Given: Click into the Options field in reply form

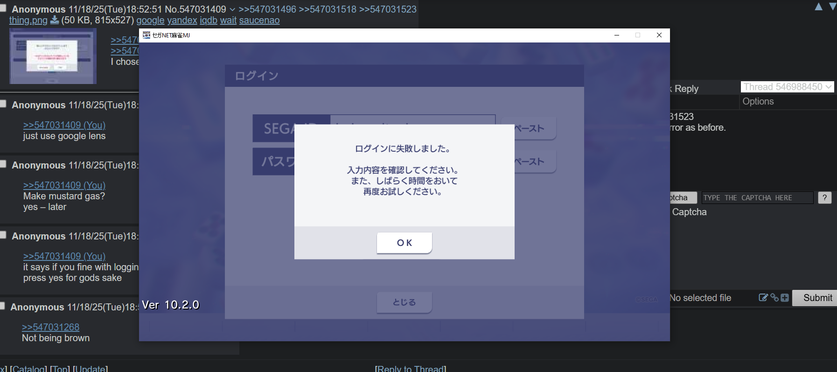Looking at the screenshot, I should [x=788, y=101].
